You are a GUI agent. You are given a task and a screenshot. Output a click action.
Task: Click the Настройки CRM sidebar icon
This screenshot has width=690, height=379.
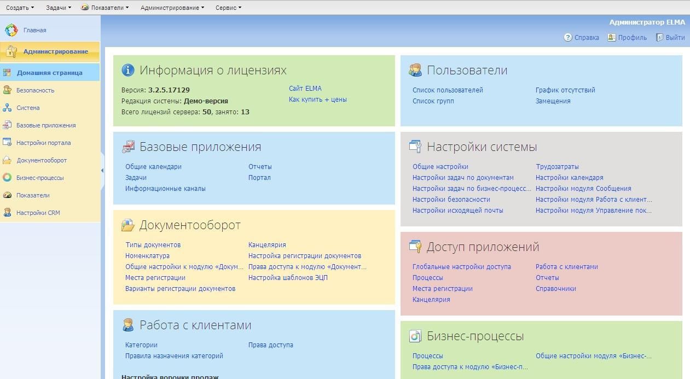click(7, 213)
